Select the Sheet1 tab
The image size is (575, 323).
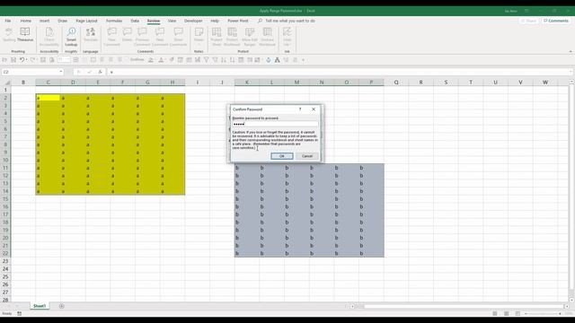[x=40, y=306]
